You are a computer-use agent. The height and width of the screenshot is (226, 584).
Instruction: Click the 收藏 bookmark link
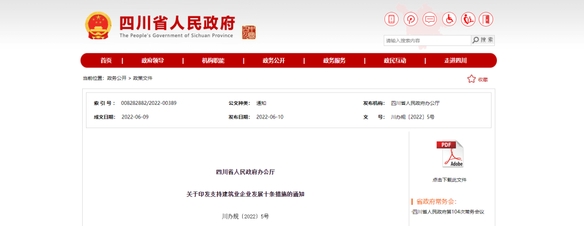483,79
